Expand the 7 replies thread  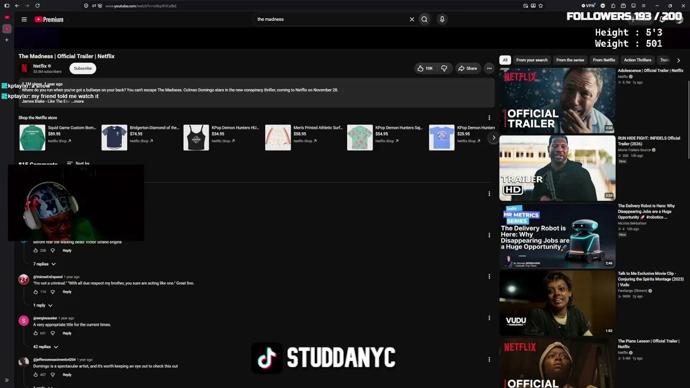tap(44, 264)
